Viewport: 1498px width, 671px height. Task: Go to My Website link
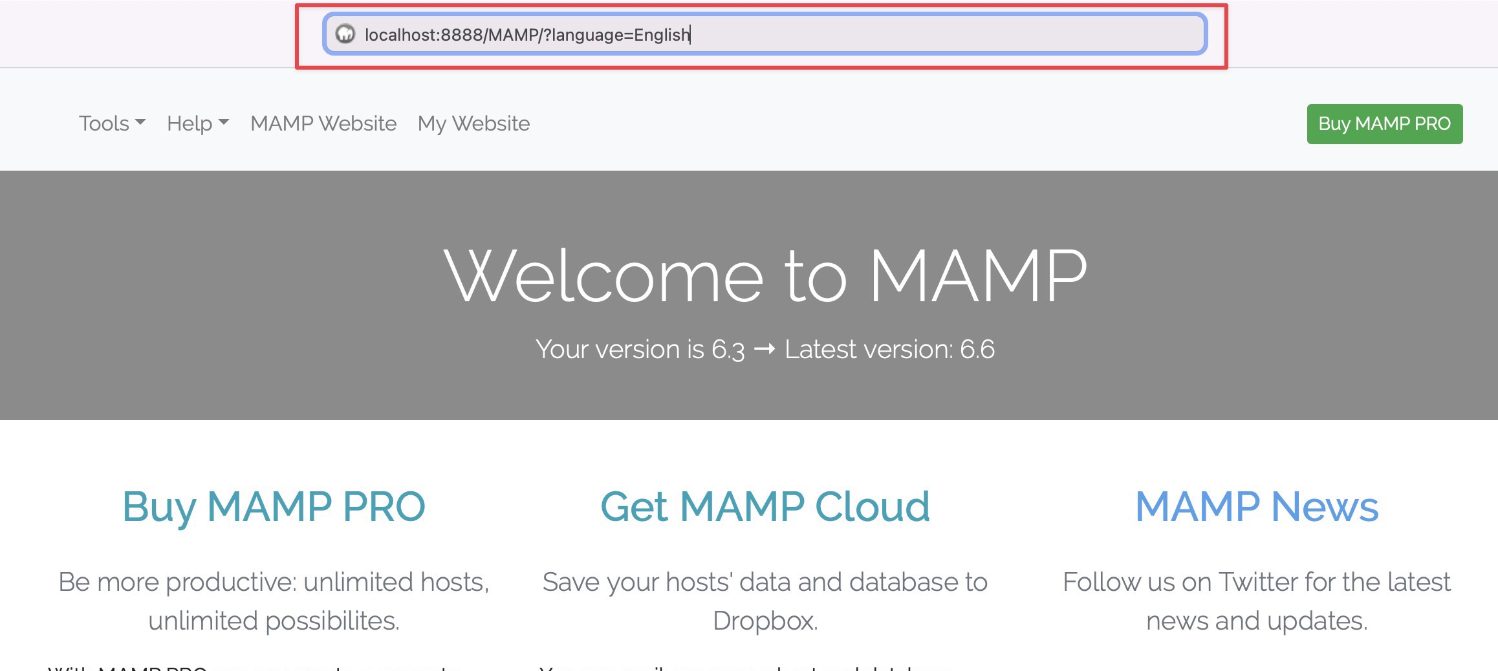[x=473, y=123]
